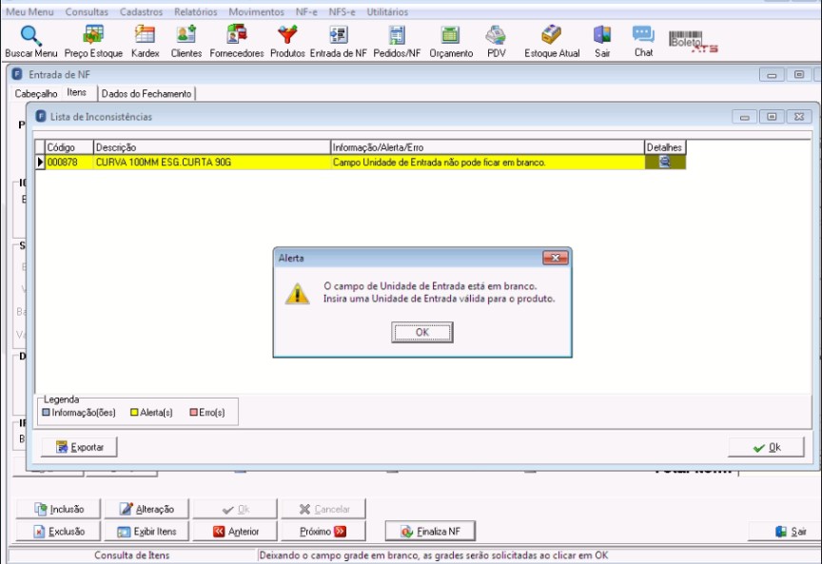
Task: Confirm the Alerta dialog with OK
Action: (x=422, y=332)
